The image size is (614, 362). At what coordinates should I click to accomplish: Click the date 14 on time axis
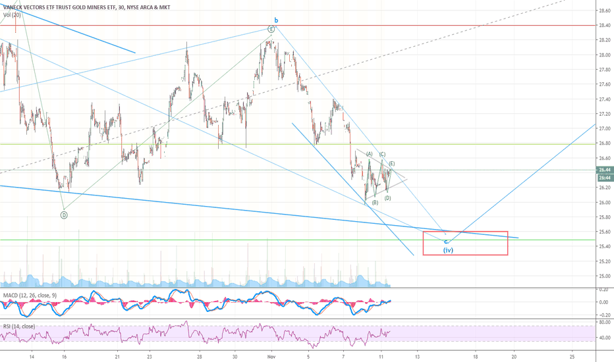pyautogui.click(x=32, y=357)
